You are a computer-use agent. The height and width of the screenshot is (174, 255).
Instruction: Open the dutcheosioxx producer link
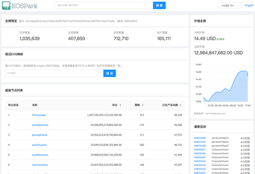tap(40, 165)
